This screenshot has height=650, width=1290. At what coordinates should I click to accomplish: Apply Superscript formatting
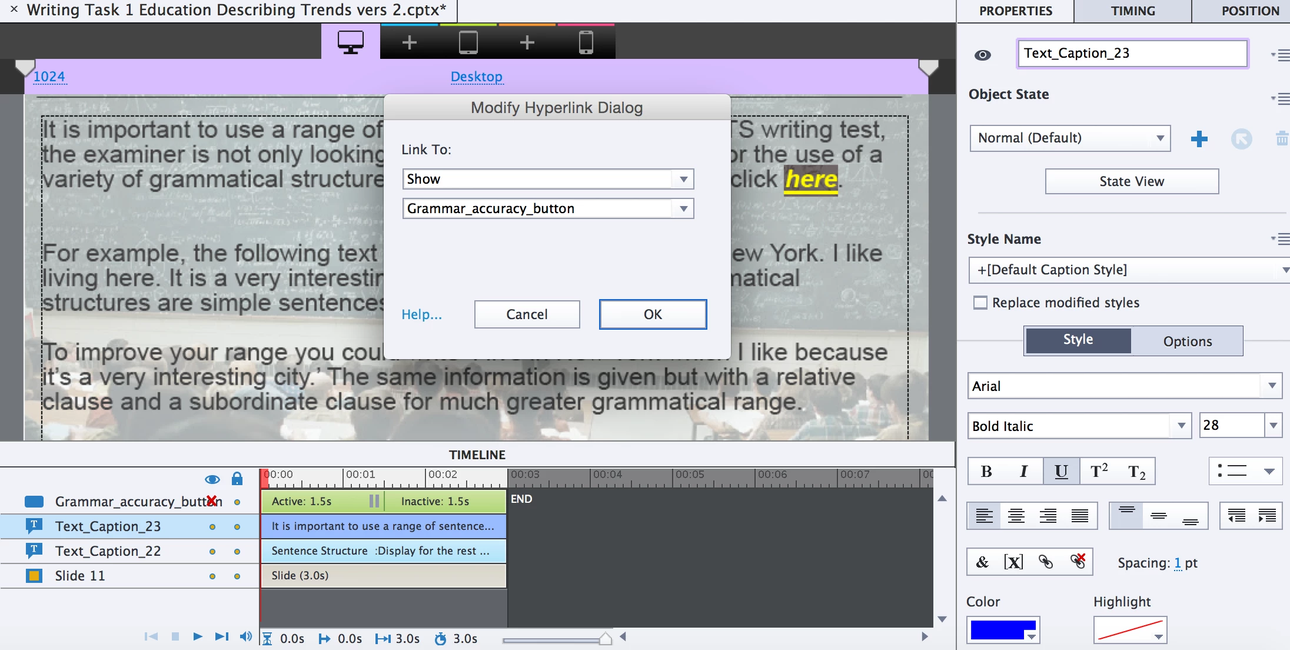point(1099,471)
